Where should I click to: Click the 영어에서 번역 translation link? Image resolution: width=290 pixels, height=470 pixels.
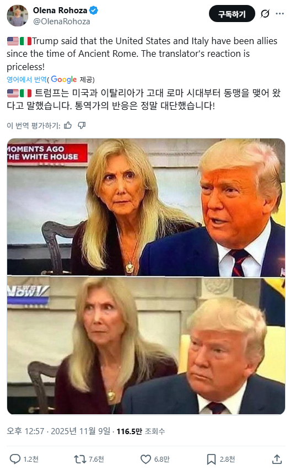coord(26,79)
